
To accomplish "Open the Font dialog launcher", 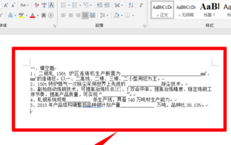I will [55, 26].
